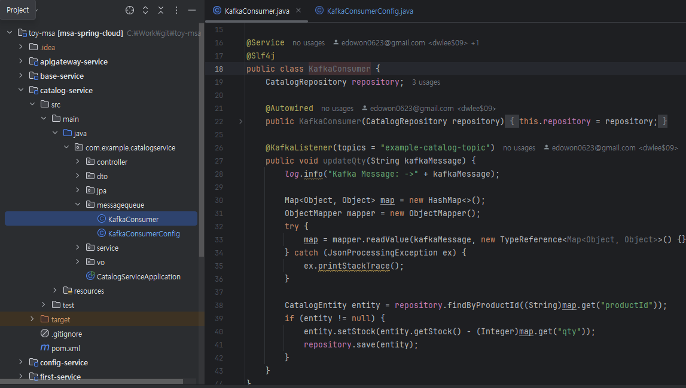The image size is (686, 388).
Task: Click the CatalogServiceApplication run class icon
Action: (90, 276)
